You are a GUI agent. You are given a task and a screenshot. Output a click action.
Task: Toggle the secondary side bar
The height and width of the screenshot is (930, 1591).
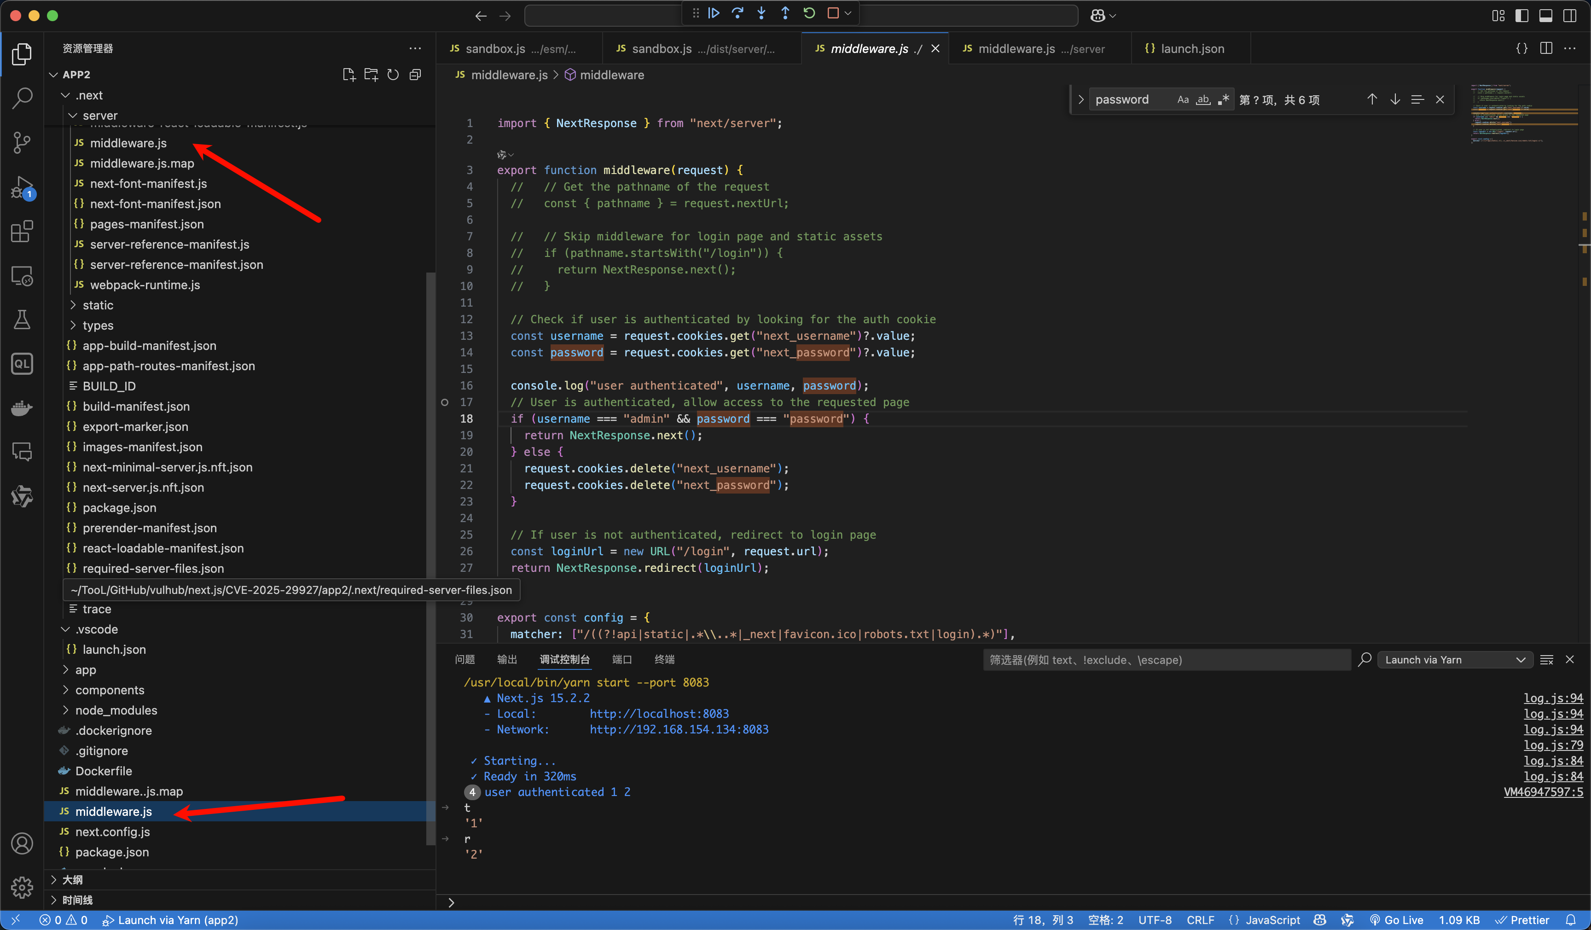1570,16
